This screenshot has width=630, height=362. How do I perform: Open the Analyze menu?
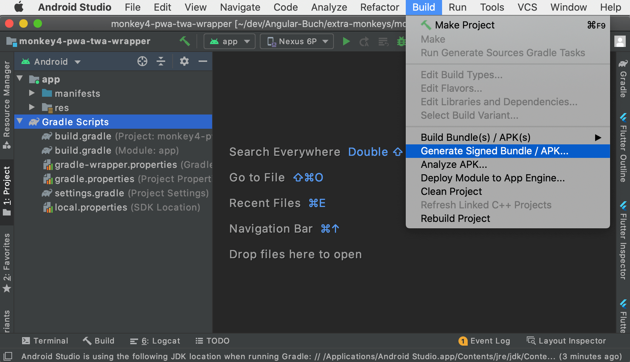tap(329, 7)
